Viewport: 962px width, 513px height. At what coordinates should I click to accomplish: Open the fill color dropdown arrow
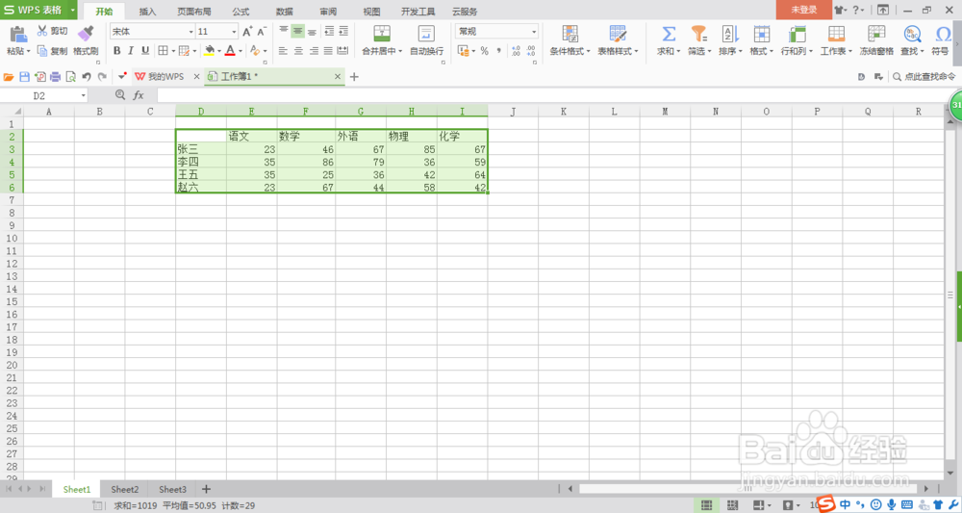(x=219, y=51)
